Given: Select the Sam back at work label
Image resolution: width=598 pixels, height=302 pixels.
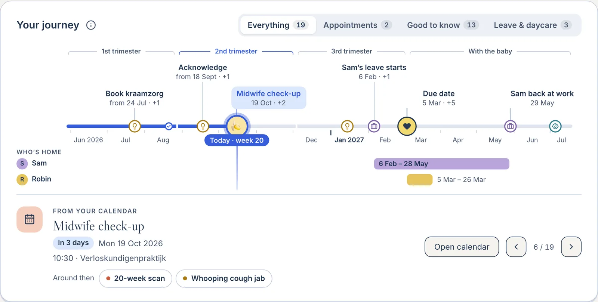Looking at the screenshot, I should pos(542,98).
